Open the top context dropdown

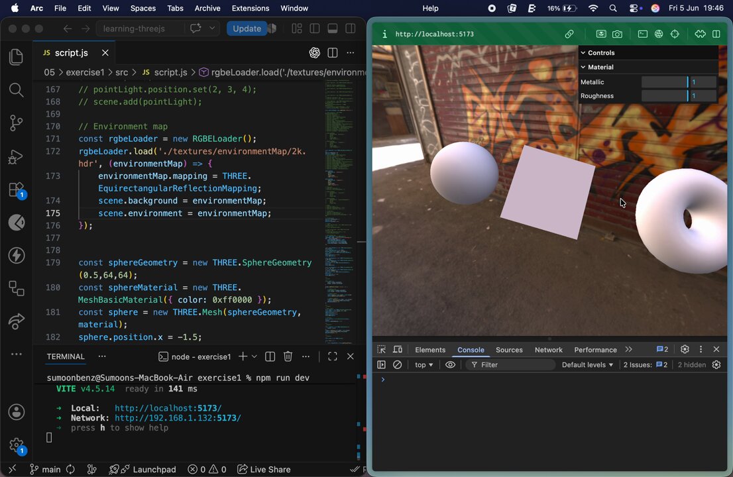click(424, 365)
